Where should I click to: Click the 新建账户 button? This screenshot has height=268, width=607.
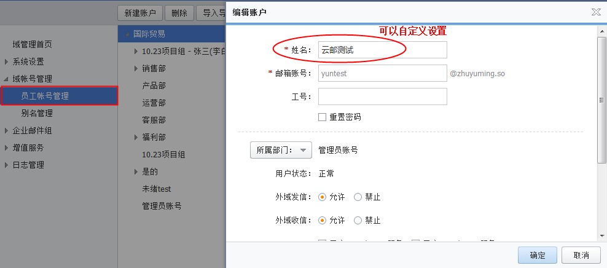(140, 12)
